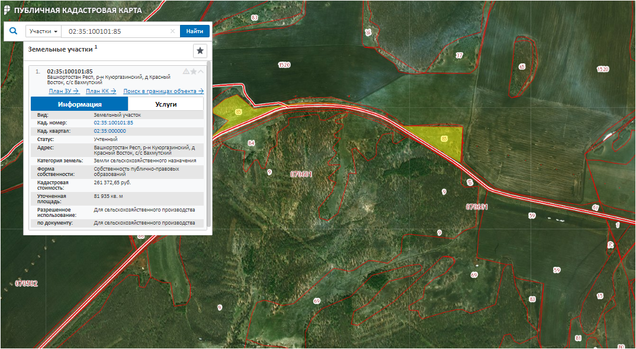Collapse the parcel result card chevron
The height and width of the screenshot is (349, 636).
click(x=201, y=72)
